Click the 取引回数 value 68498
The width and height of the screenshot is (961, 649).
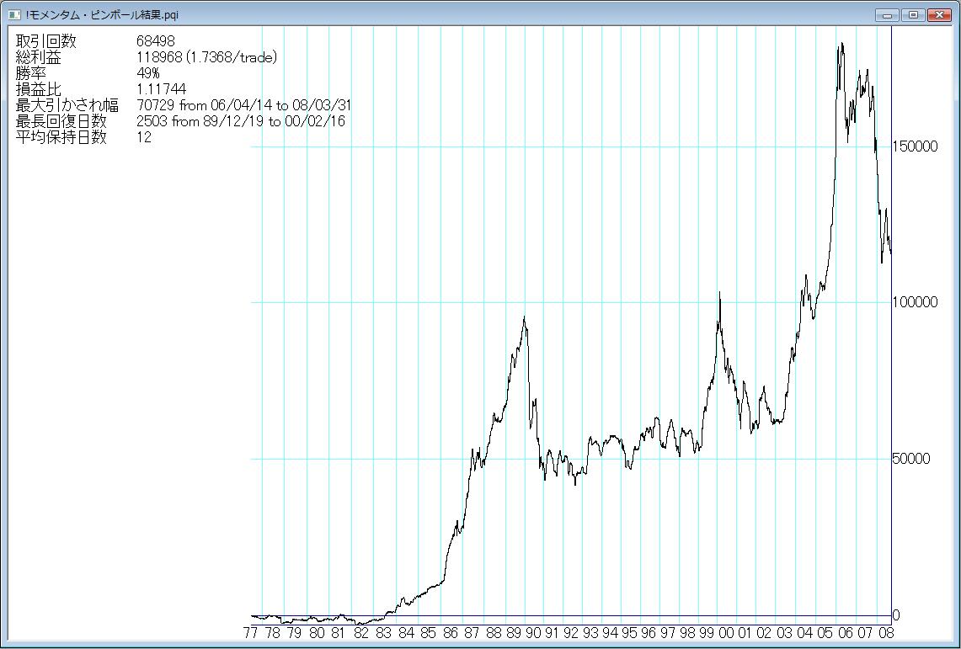155,42
